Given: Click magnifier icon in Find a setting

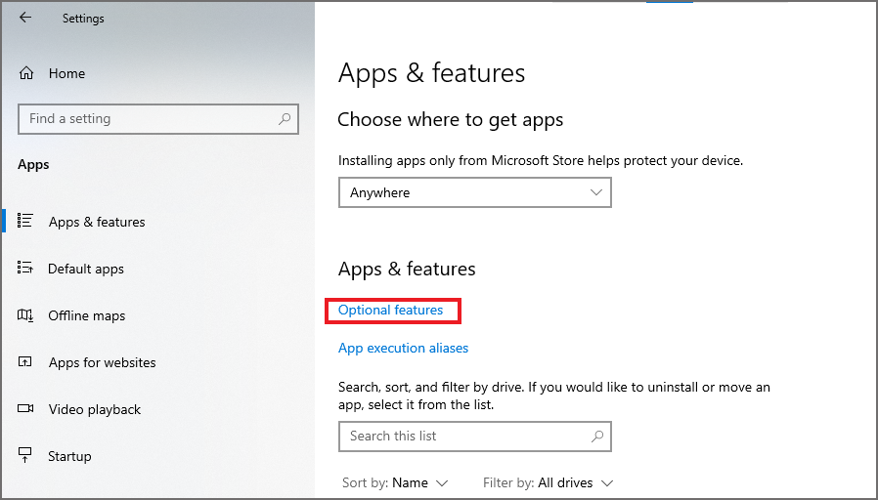Looking at the screenshot, I should coord(285,119).
